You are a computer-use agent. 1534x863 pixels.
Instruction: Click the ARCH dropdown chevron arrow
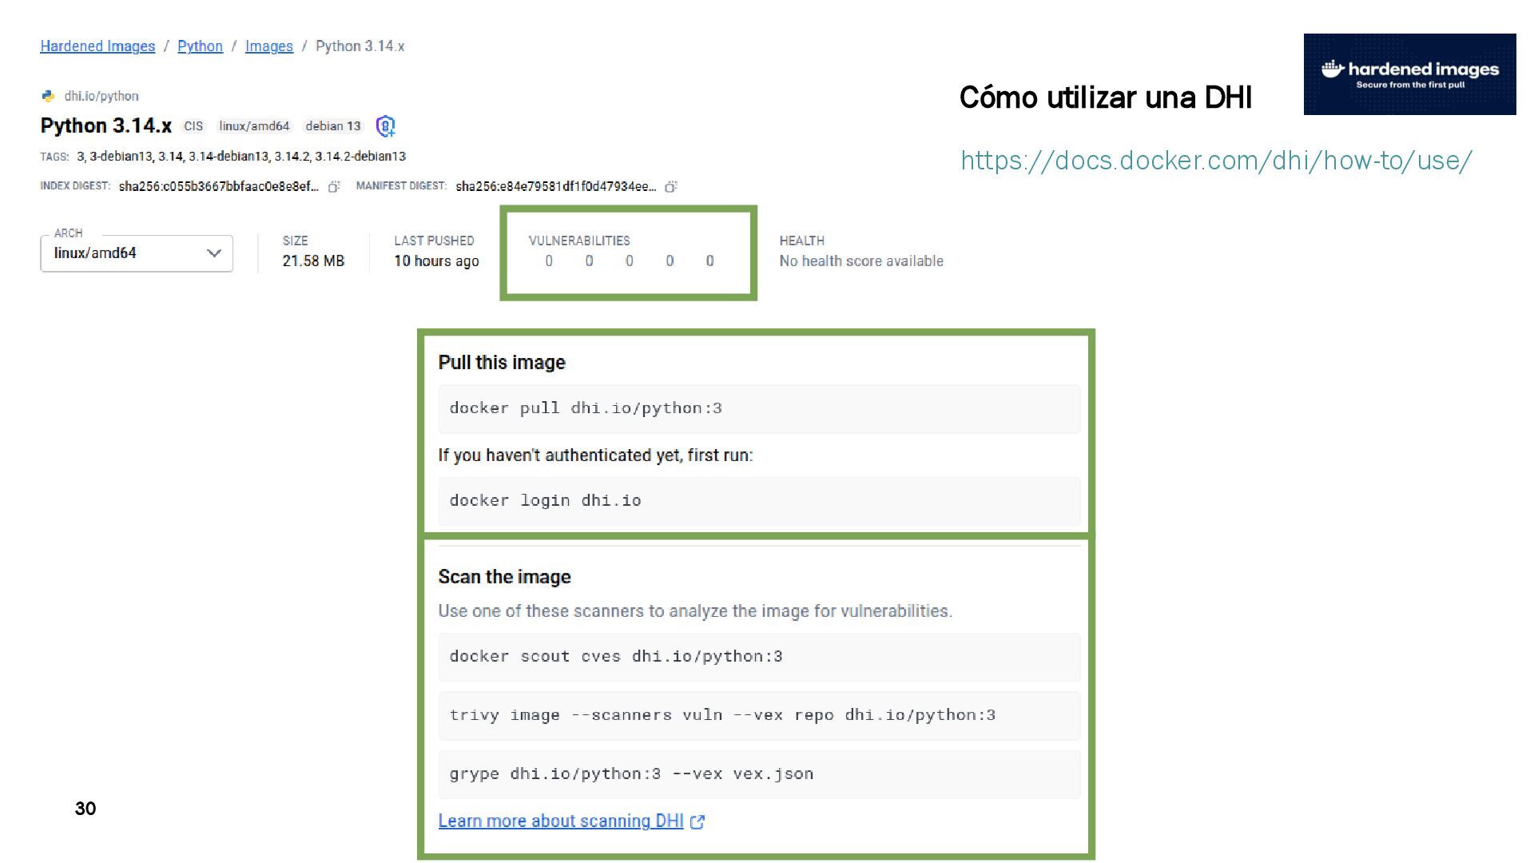(213, 253)
